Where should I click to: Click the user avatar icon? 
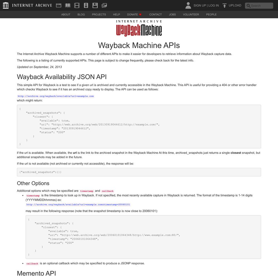(188, 6)
